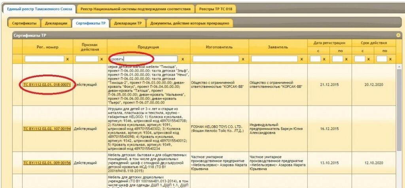Click manufacturer cell «Мебельсервис» Азарова Марата Юрьевича

220,163
